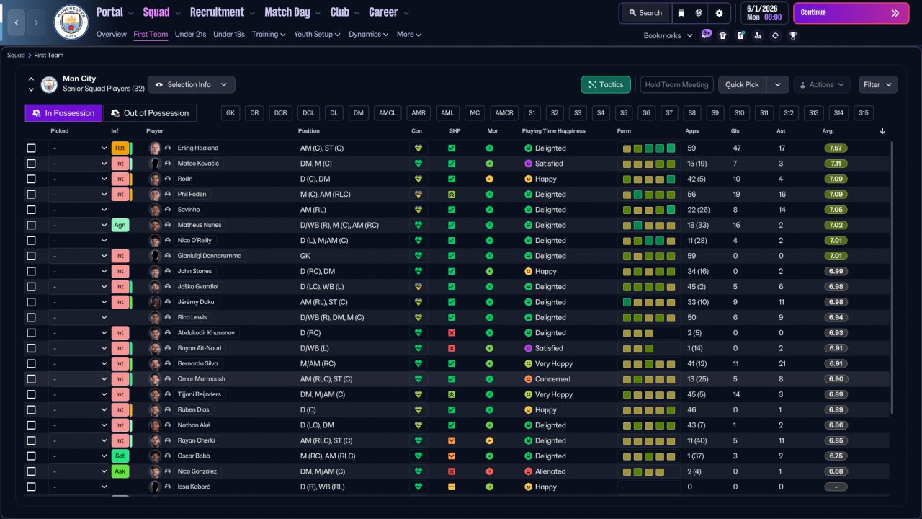
Task: Click Erling Haaland's form color bar
Action: (x=649, y=148)
